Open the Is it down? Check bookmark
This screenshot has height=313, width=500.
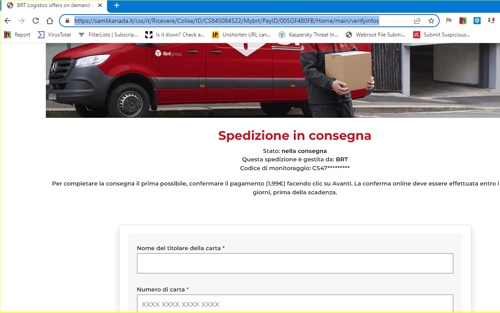coord(175,35)
